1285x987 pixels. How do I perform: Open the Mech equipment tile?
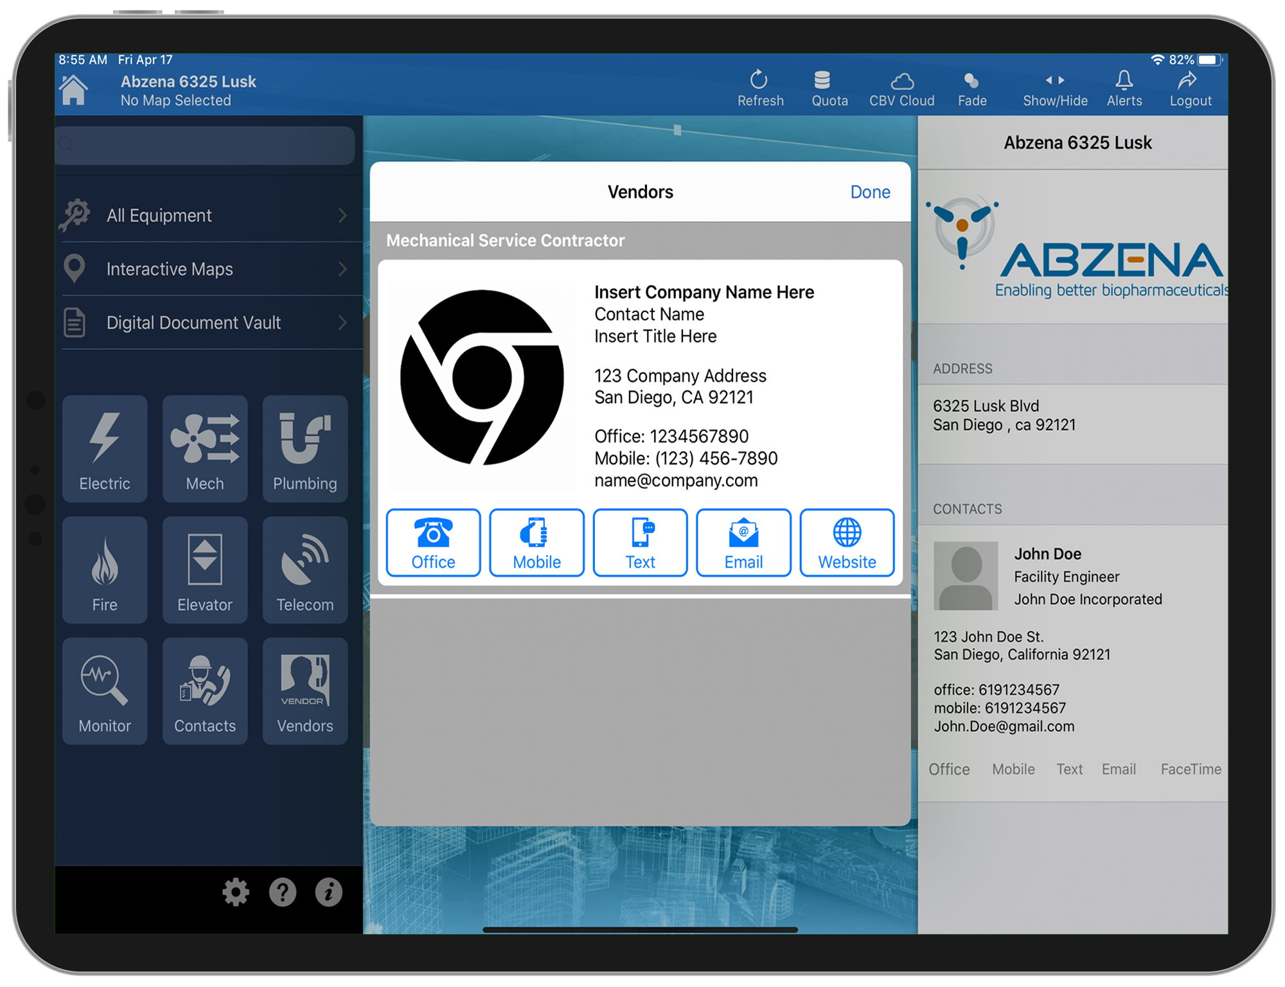pos(205,448)
